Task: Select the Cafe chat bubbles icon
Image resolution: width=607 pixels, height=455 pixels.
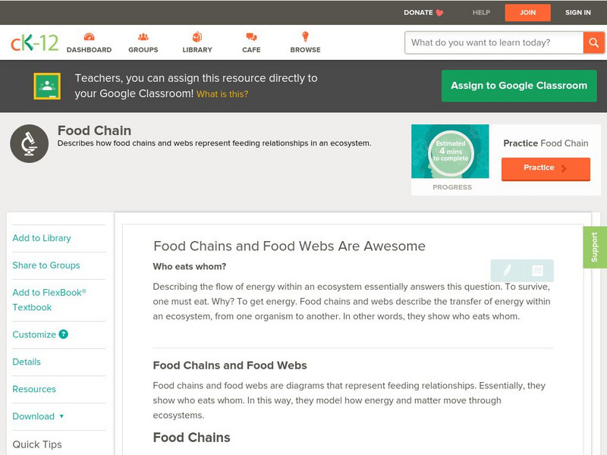Action: tap(251, 37)
